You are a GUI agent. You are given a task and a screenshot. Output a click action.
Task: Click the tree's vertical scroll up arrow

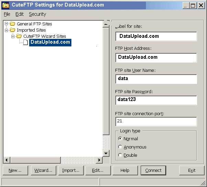(106, 24)
